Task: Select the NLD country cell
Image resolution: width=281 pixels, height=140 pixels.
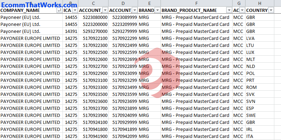Action: [x=260, y=66]
